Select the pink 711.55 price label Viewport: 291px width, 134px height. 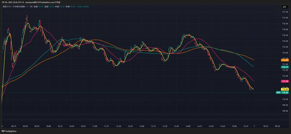[285, 81]
